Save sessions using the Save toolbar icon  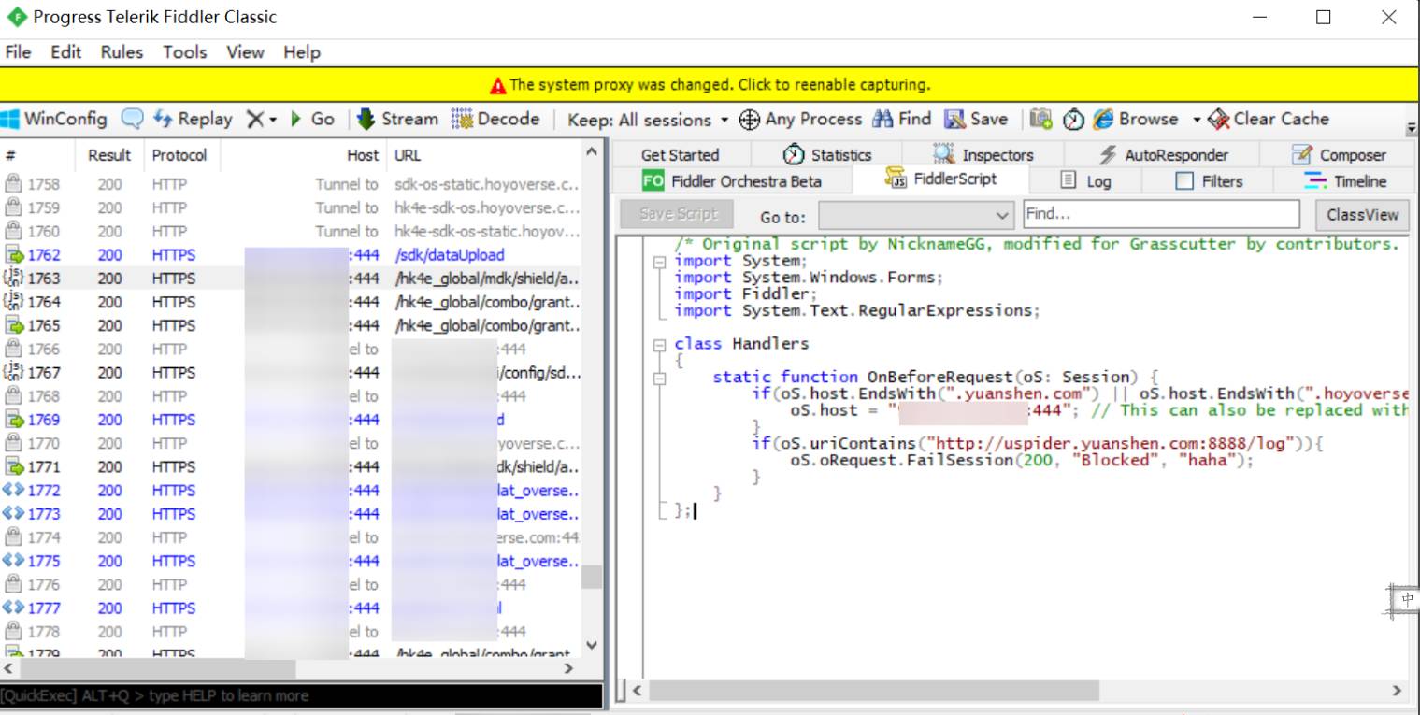pyautogui.click(x=976, y=119)
